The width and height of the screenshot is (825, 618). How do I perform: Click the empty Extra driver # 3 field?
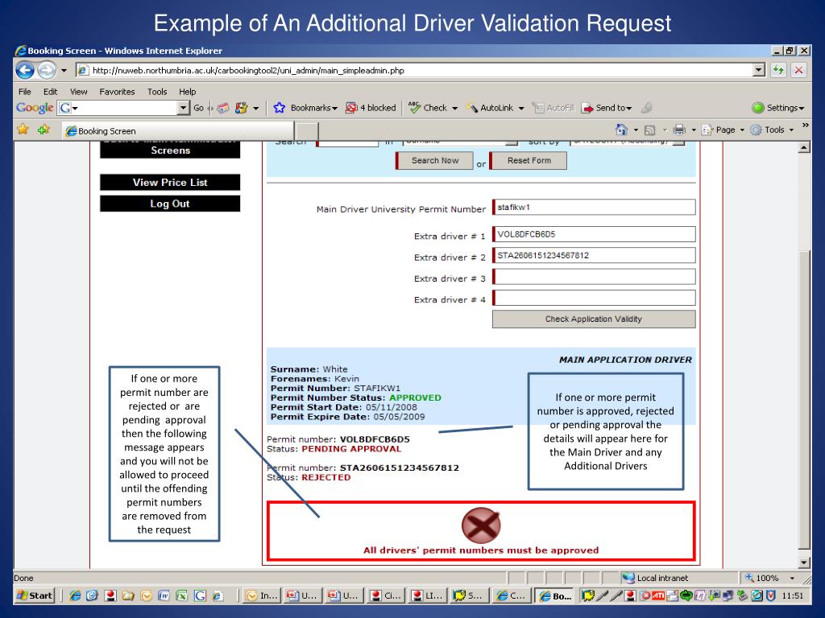594,277
